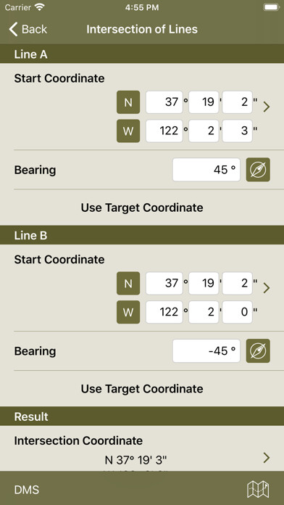This screenshot has height=505, width=284.
Task: Switch coordinate format via DMS button
Action: click(x=27, y=490)
